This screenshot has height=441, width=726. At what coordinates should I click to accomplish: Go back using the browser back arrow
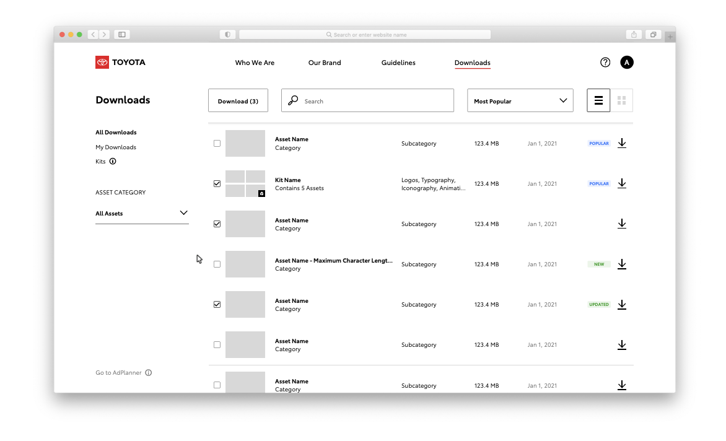93,34
